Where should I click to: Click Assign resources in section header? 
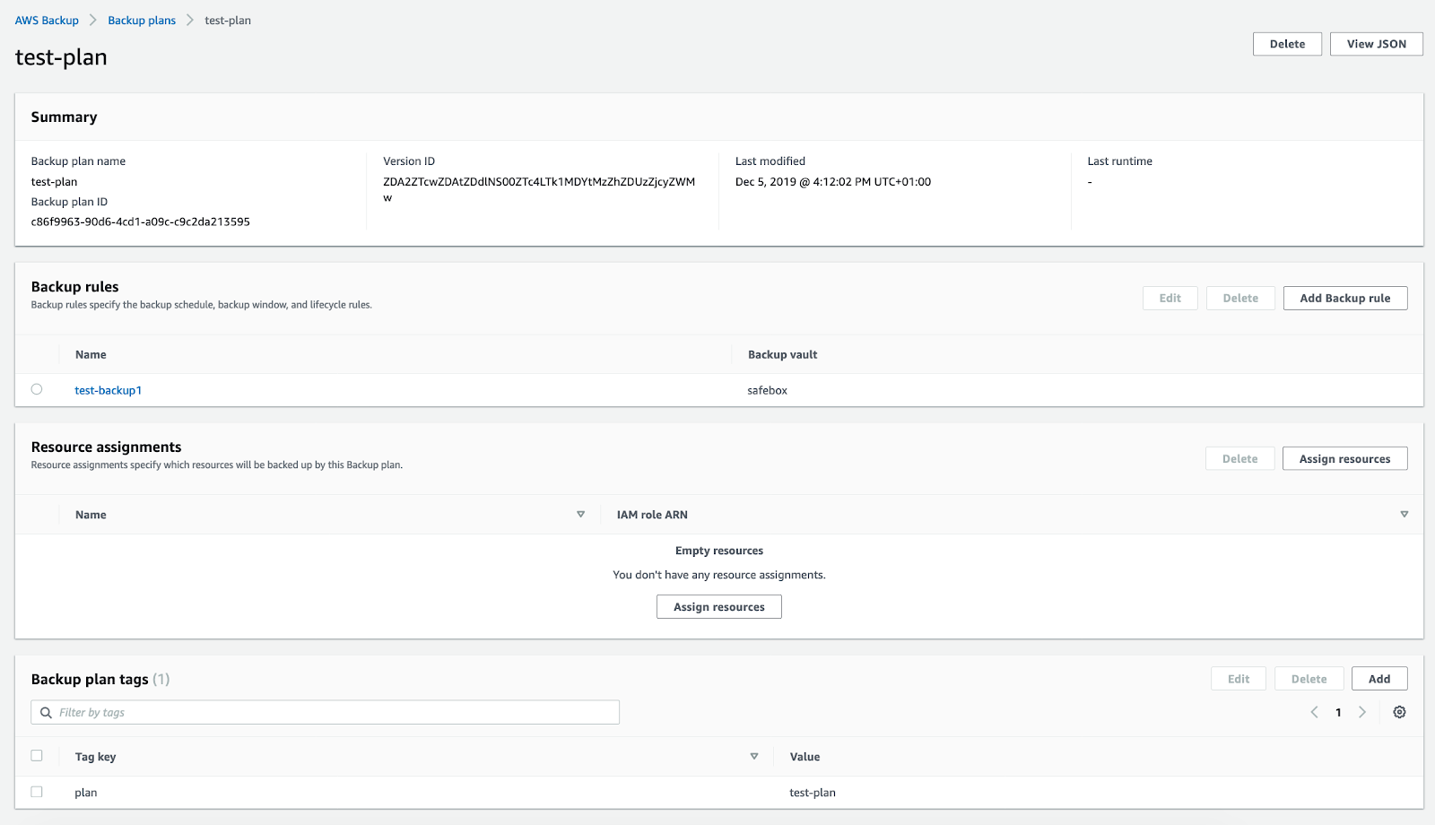[1344, 459]
